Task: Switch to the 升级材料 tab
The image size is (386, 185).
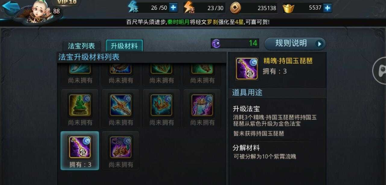Action: (x=124, y=46)
